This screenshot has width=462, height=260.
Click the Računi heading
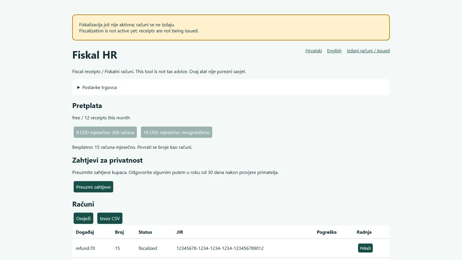(x=83, y=204)
